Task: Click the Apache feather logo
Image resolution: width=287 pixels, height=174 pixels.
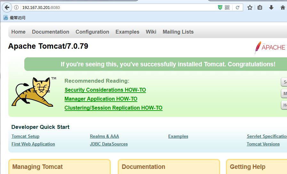Action: coord(270,47)
